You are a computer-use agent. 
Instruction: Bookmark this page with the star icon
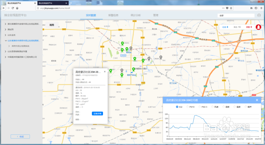[231, 8]
